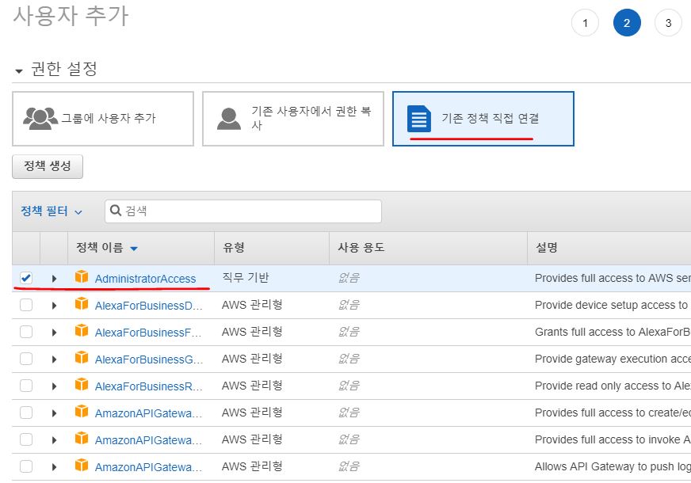Click the orange box icon beside AlexaForBusinessG...
The width and height of the screenshot is (691, 483).
coord(82,357)
